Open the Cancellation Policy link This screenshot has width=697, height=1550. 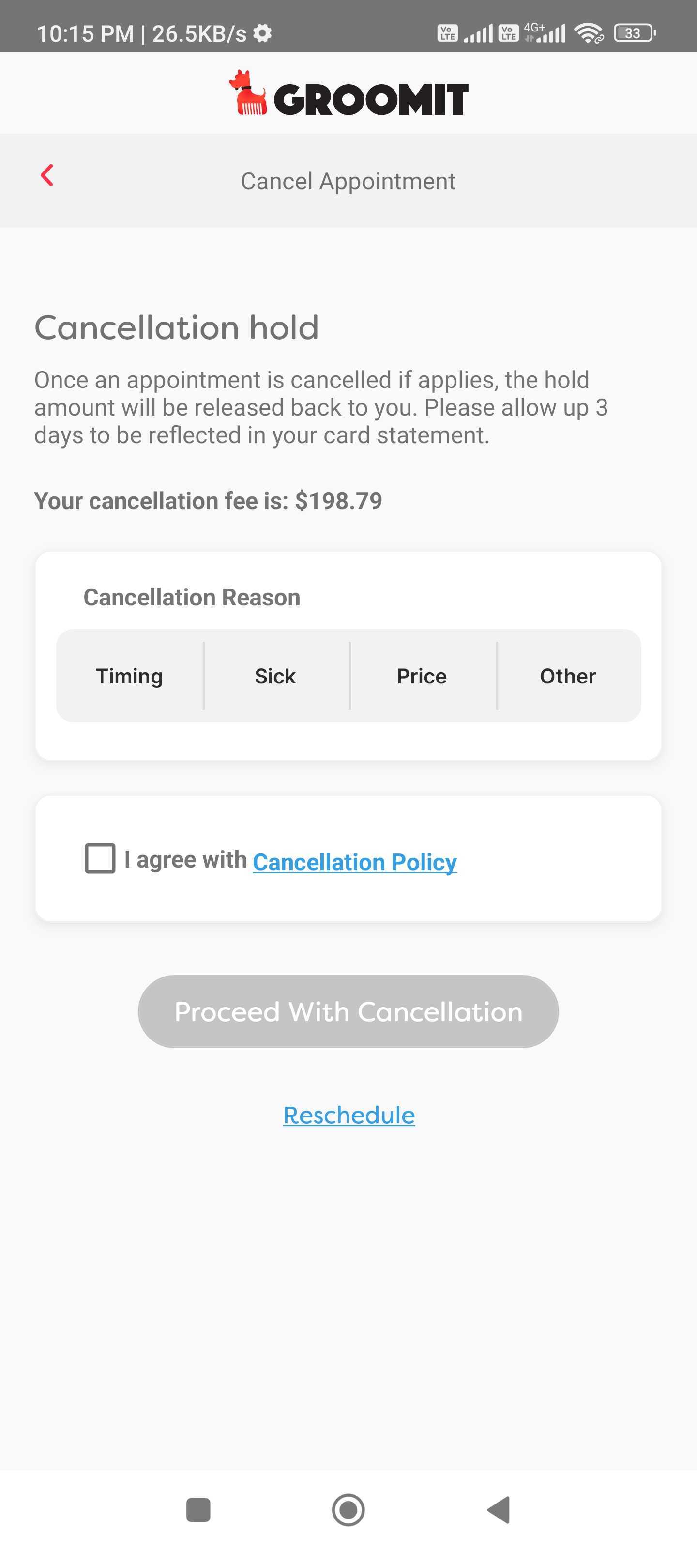(x=355, y=862)
